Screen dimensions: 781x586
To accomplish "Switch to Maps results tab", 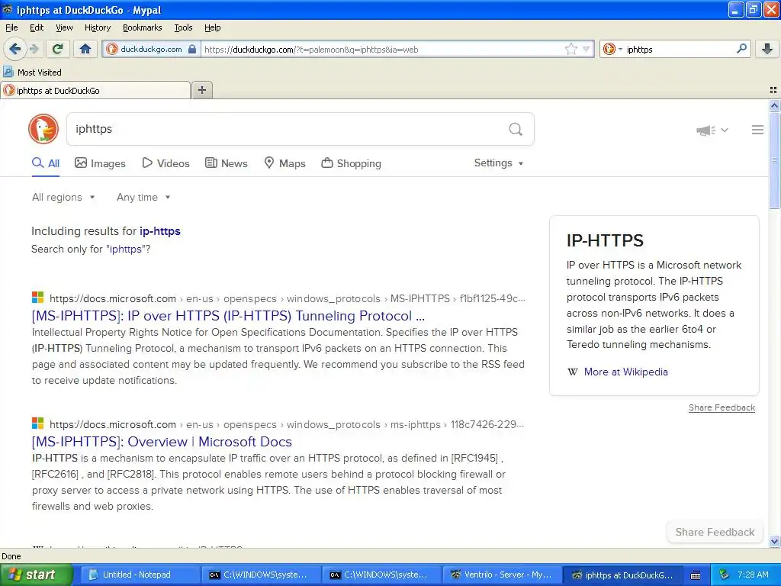I will coord(284,163).
